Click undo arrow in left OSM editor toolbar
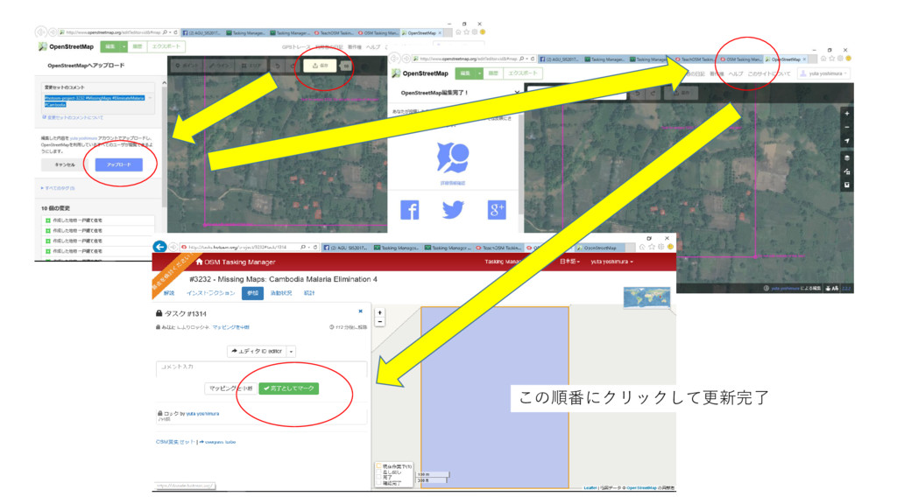Screen dimensions: 897x504 coord(278,66)
